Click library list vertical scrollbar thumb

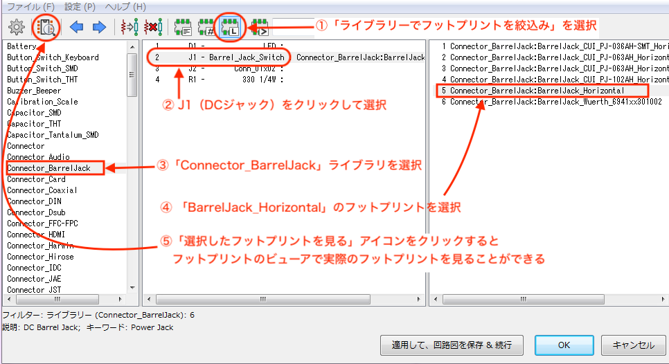point(132,75)
